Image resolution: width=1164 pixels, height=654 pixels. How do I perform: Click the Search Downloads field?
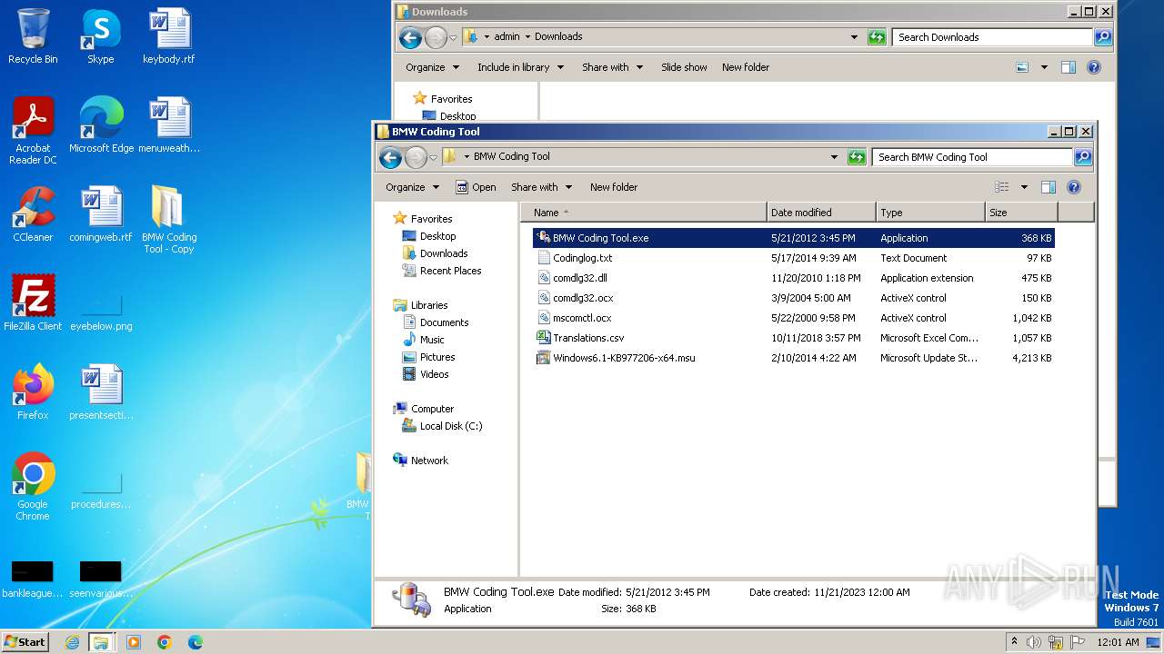991,37
